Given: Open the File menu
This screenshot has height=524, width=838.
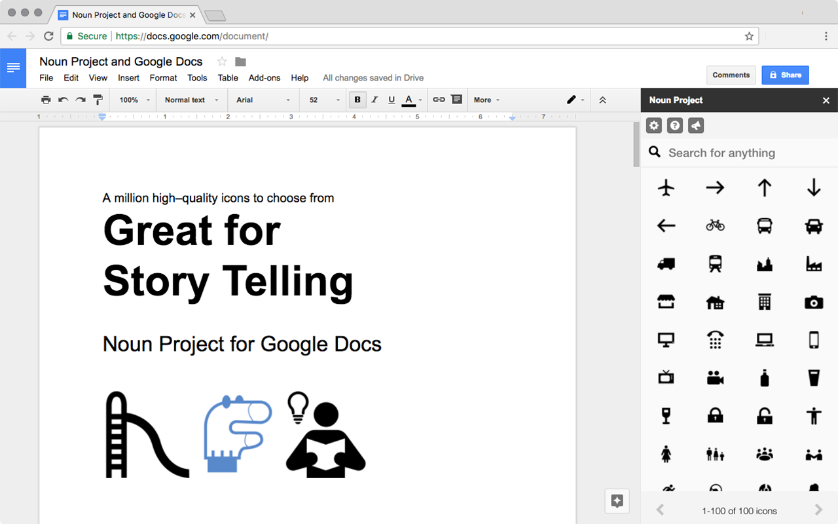Looking at the screenshot, I should (x=46, y=78).
